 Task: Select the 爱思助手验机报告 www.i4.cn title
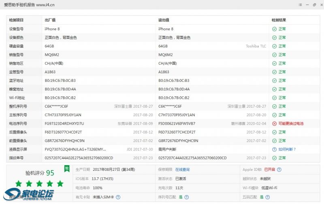(29, 5)
